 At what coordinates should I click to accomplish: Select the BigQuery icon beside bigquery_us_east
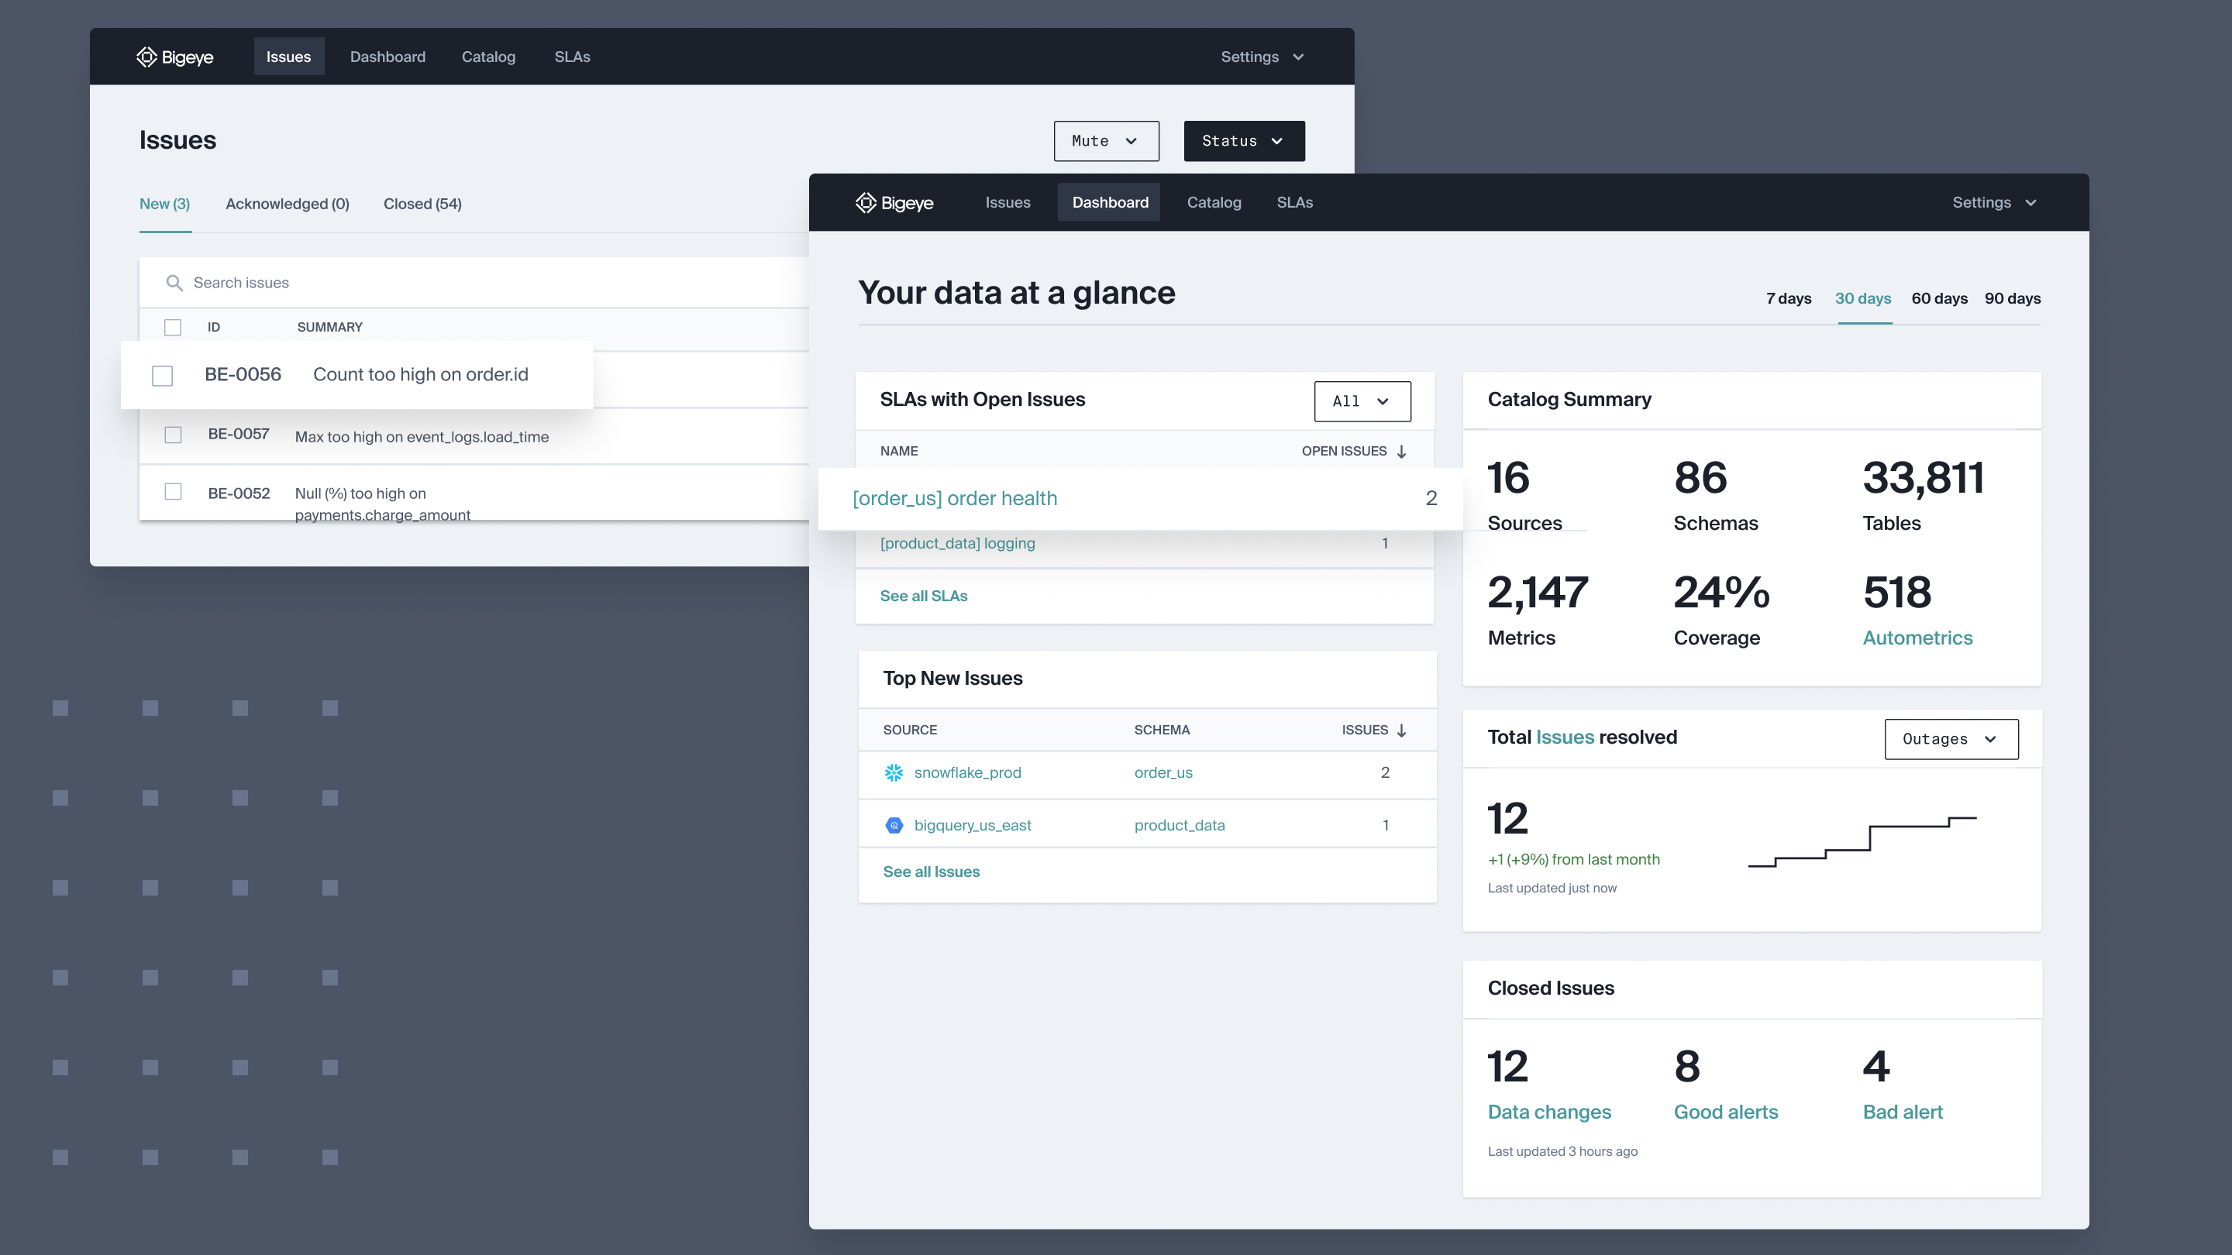(894, 824)
